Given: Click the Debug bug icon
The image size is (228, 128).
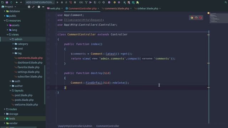Looking at the screenshot, I should tap(62, 2).
